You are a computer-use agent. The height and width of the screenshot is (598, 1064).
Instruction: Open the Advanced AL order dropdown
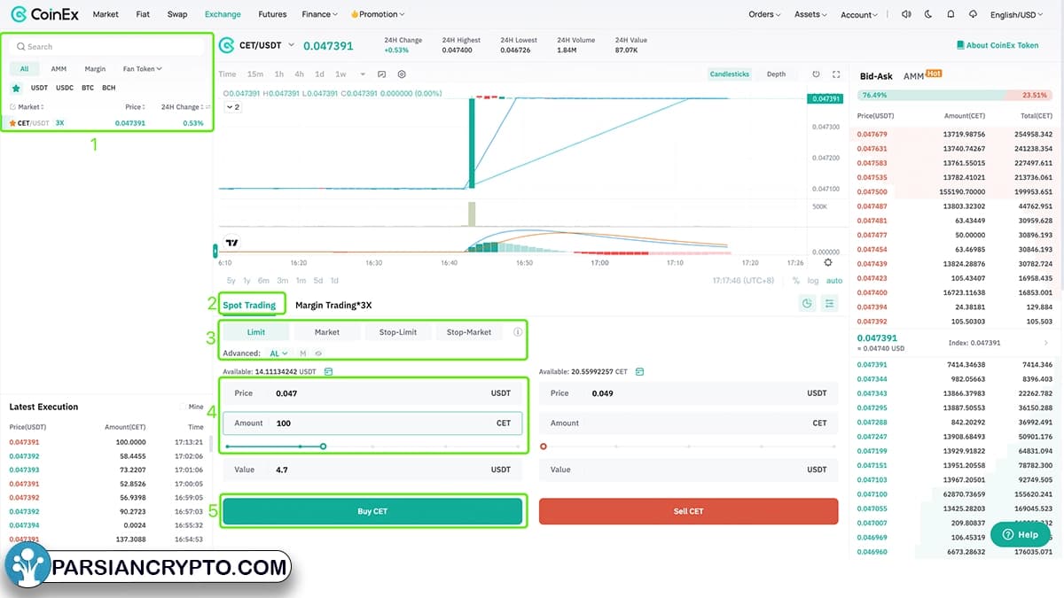(278, 353)
